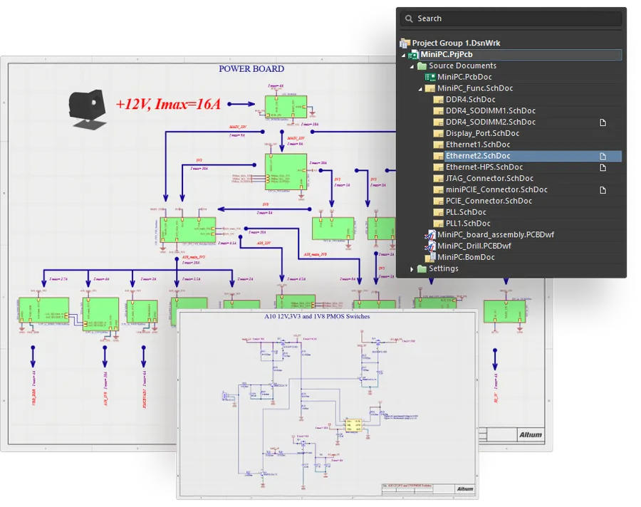Viewport: 641px width, 507px height.
Task: Collapse the Source Documents folder
Action: point(412,66)
